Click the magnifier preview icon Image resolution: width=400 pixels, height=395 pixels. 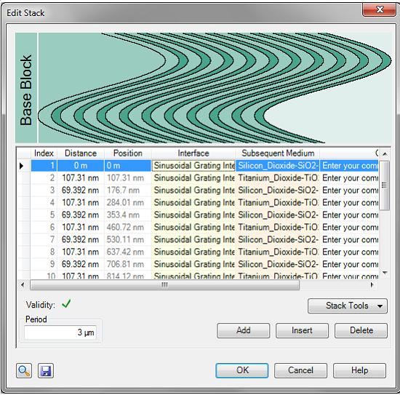tap(24, 370)
